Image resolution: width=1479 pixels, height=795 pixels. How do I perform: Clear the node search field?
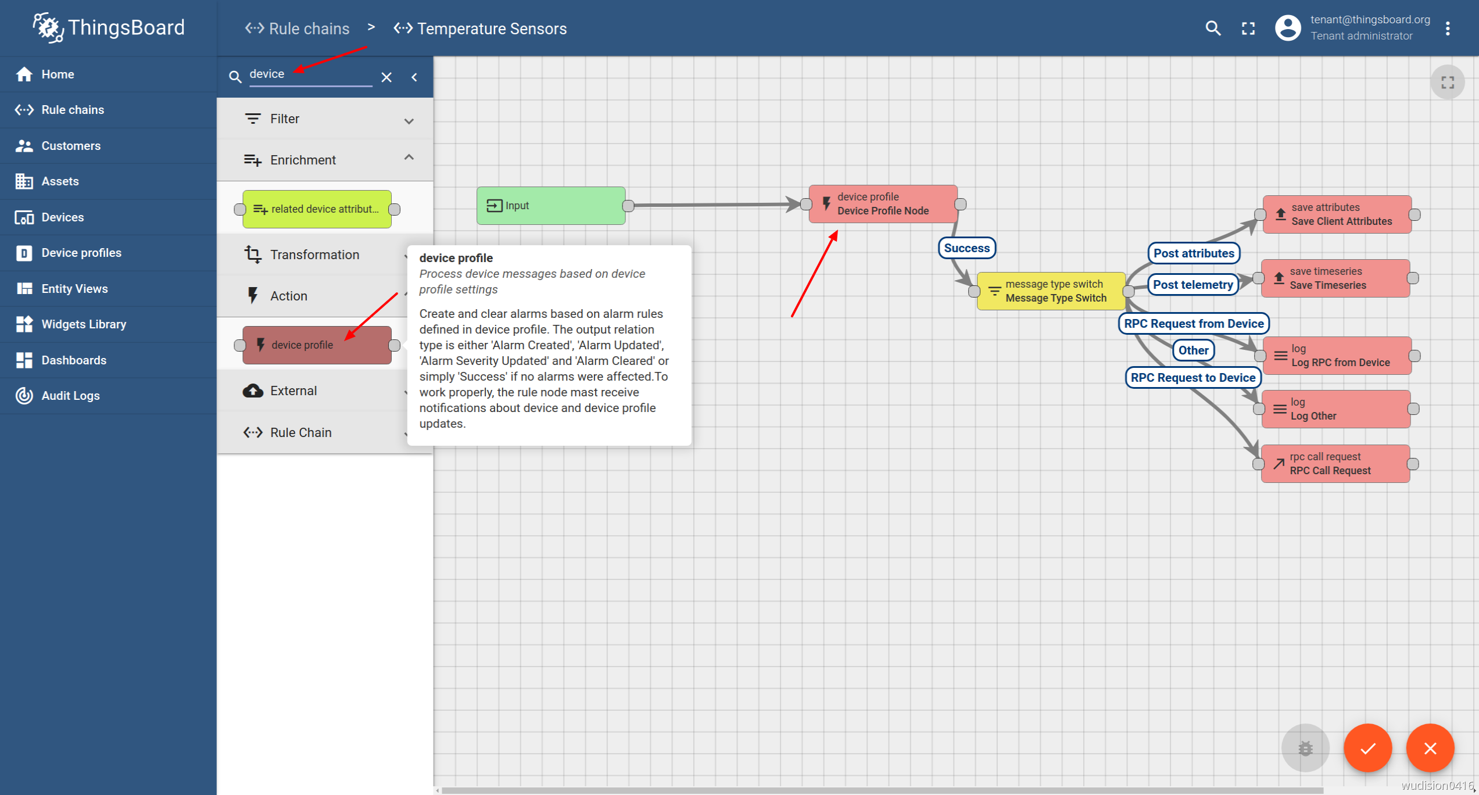point(386,77)
